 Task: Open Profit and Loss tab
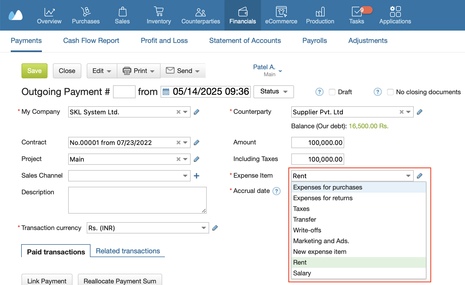coord(164,41)
